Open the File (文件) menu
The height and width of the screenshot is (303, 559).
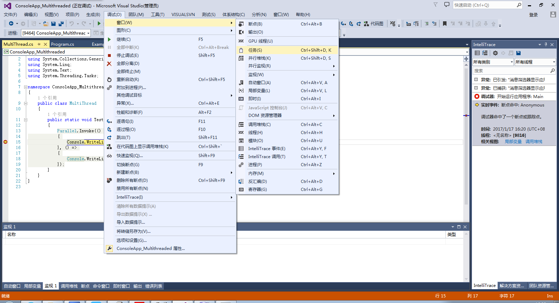pos(10,15)
